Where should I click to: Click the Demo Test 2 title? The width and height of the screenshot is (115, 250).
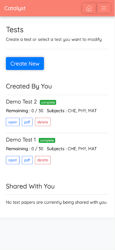tap(21, 102)
